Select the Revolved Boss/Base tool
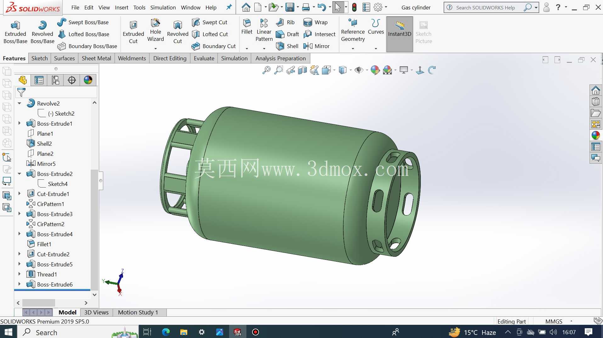 [x=42, y=32]
